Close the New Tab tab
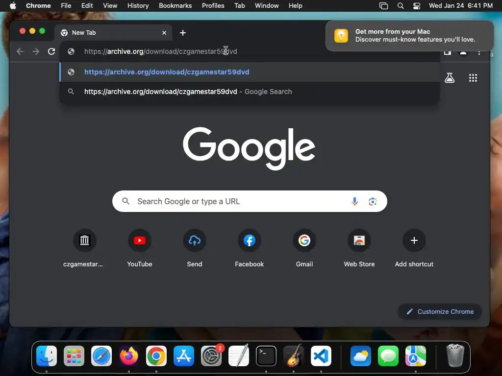This screenshot has width=502, height=376. (x=164, y=33)
